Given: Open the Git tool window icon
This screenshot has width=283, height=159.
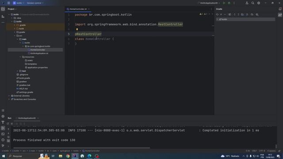Looking at the screenshot, I should tap(3, 146).
